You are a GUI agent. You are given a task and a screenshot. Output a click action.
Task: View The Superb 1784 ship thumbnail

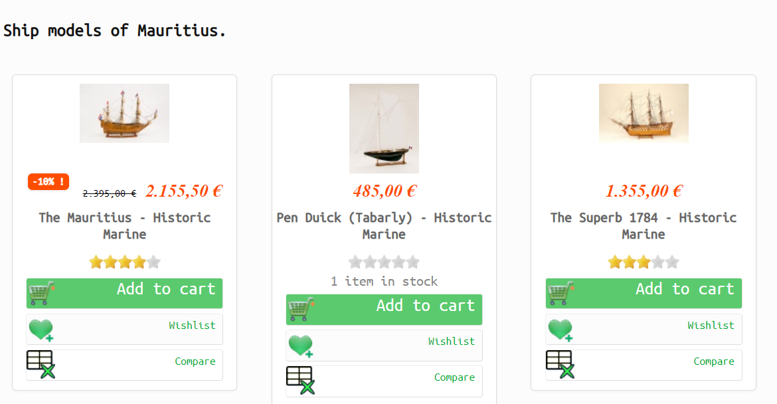pos(643,113)
